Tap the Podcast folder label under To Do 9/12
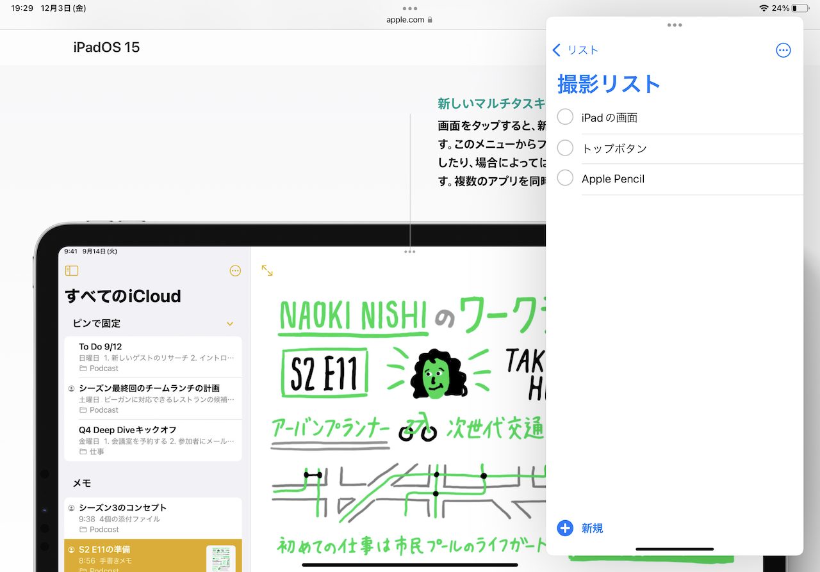820x572 pixels. click(x=99, y=369)
